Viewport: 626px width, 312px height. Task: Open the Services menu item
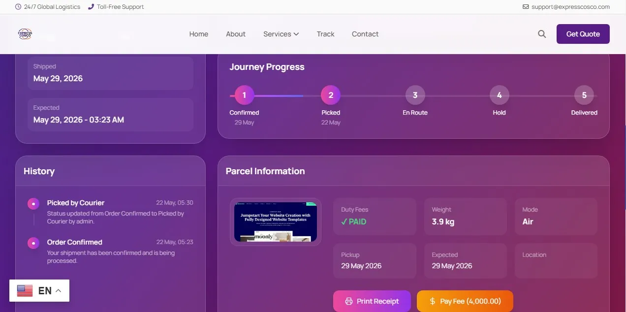pyautogui.click(x=281, y=34)
